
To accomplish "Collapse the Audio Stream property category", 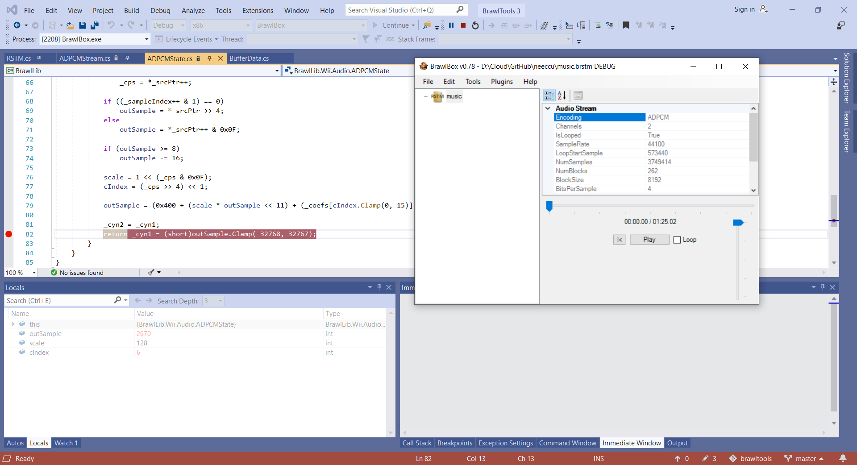I will coord(548,108).
